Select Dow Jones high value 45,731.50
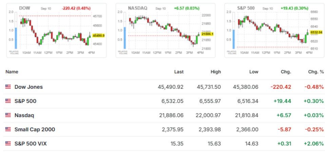Image resolution: width=325 pixels, height=154 pixels. click(208, 87)
